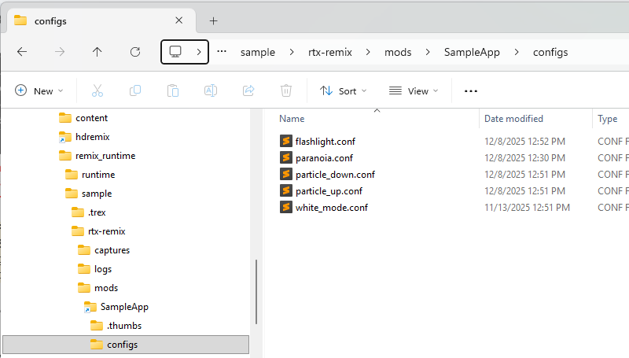Open the See more toolbar options
The image size is (629, 358).
[x=471, y=91]
